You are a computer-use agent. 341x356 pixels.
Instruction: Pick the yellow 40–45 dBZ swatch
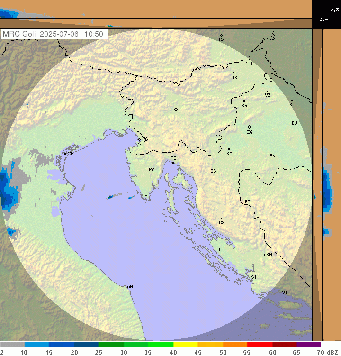[x=186, y=345]
